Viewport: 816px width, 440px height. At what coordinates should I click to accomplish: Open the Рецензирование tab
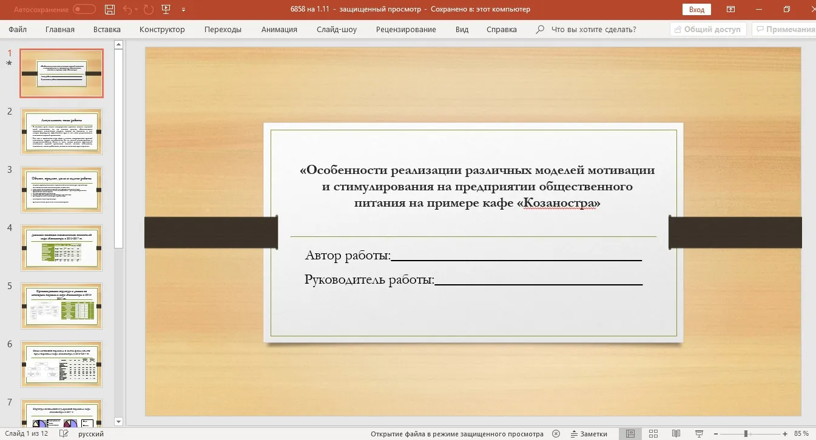pos(406,29)
